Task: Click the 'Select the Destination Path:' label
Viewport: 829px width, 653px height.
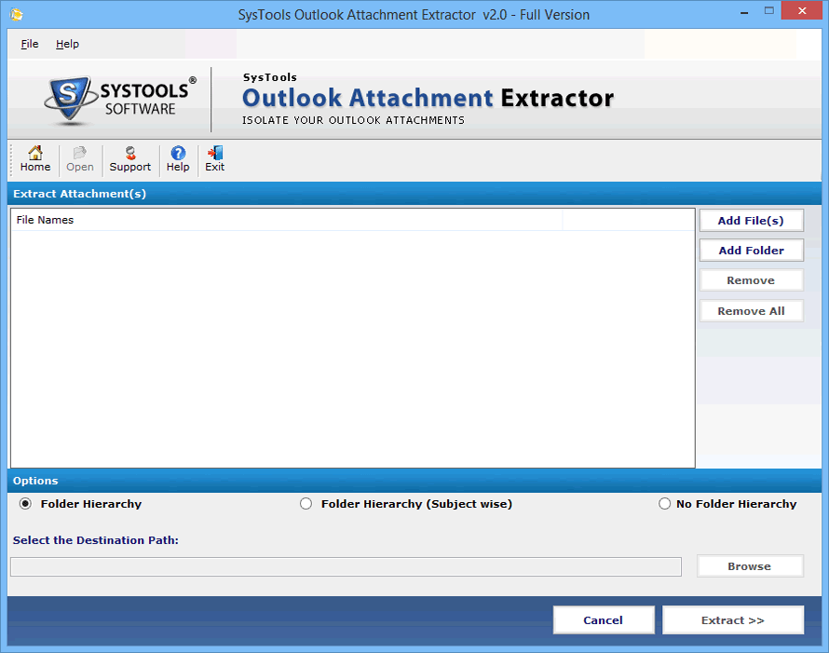Action: pyautogui.click(x=96, y=540)
